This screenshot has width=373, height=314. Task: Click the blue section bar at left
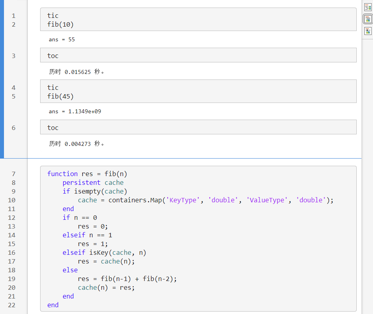click(x=2, y=79)
